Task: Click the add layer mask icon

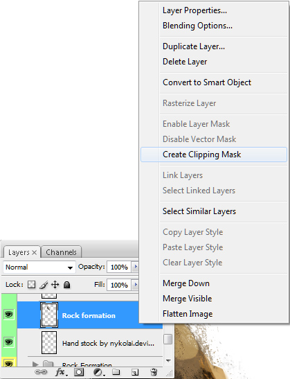Action: click(x=79, y=372)
